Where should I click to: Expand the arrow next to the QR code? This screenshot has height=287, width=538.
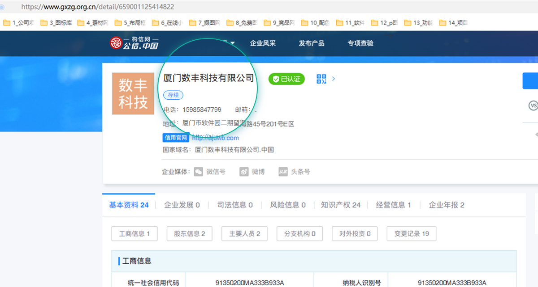(334, 79)
